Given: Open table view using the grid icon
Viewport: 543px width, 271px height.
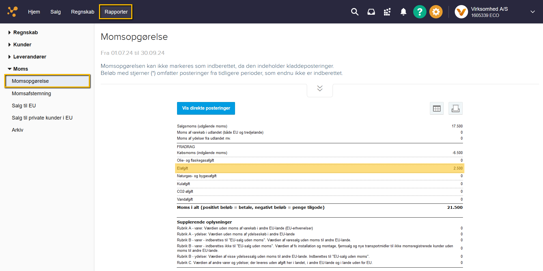Looking at the screenshot, I should tap(437, 108).
